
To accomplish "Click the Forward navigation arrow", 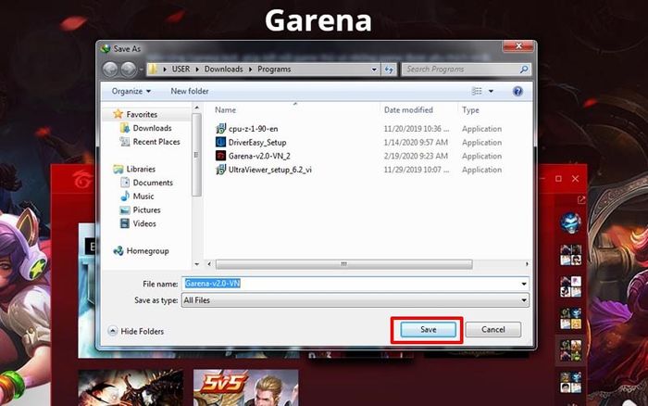I will 129,70.
